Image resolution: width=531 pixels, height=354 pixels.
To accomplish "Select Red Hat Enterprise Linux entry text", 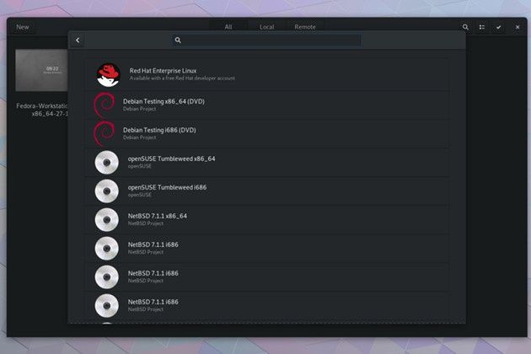I will coord(163,71).
